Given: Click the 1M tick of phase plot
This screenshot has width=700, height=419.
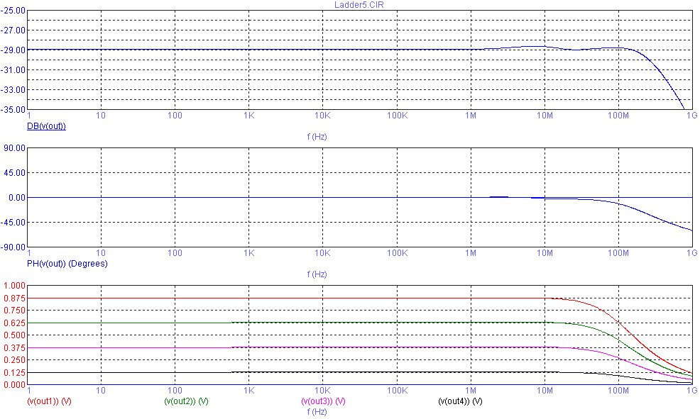Looking at the screenshot, I should point(471,253).
